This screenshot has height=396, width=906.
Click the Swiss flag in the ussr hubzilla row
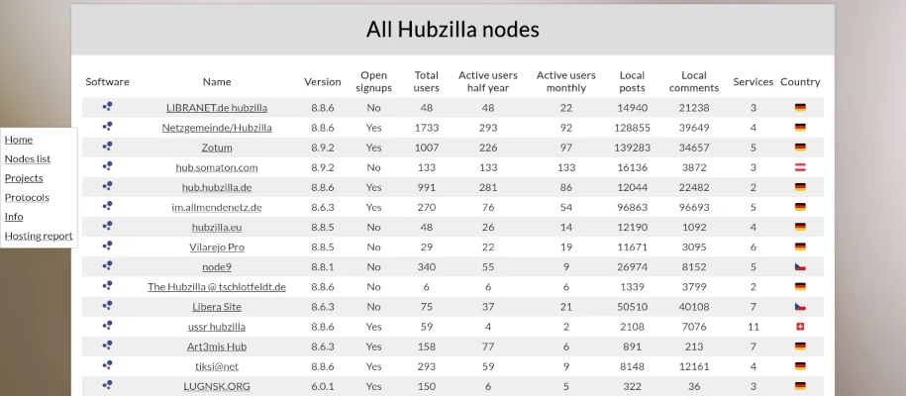click(800, 327)
